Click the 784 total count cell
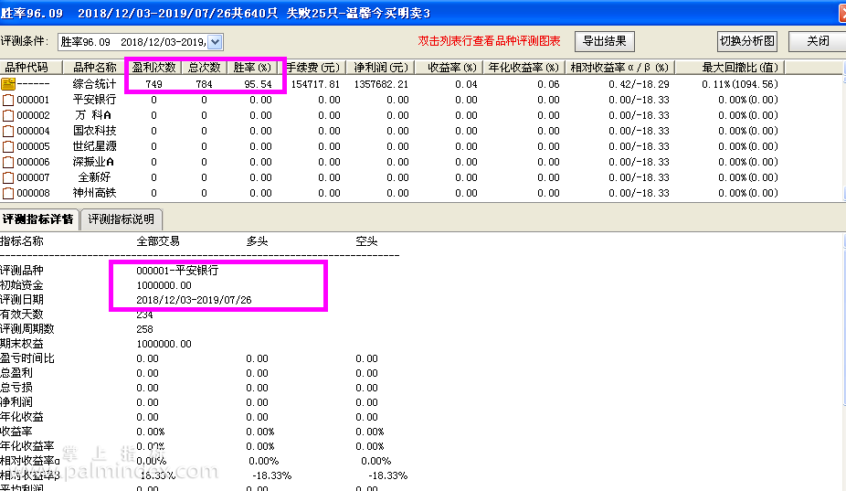Viewport: 846px width, 491px height. (x=204, y=84)
